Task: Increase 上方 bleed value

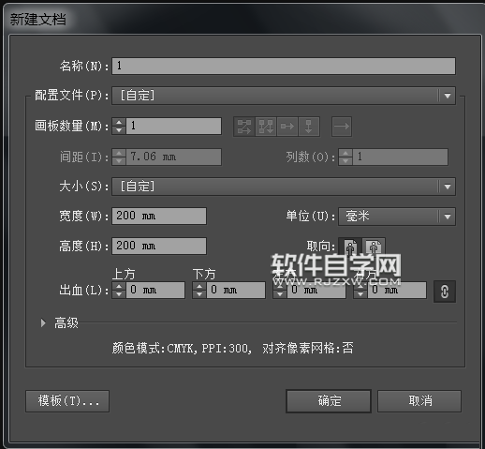Action: click(119, 286)
